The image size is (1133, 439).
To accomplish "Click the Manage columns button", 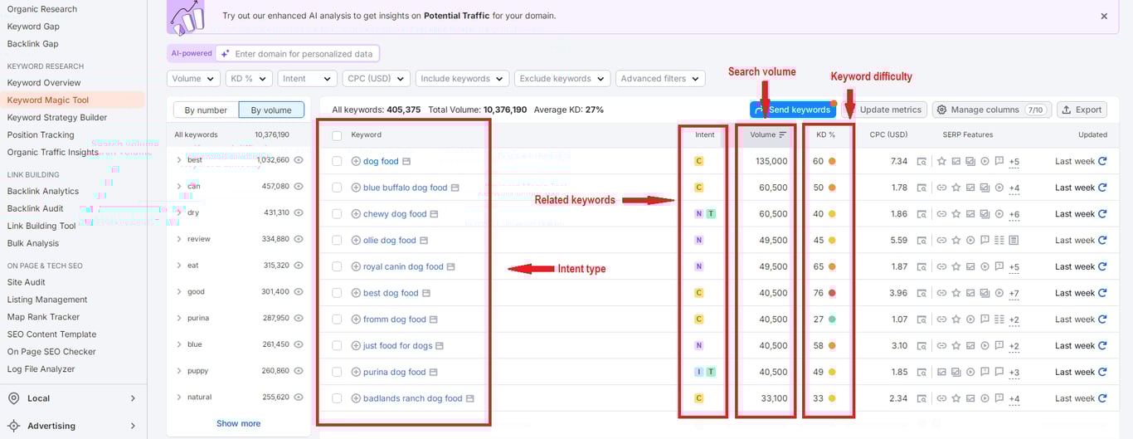I will tap(992, 110).
